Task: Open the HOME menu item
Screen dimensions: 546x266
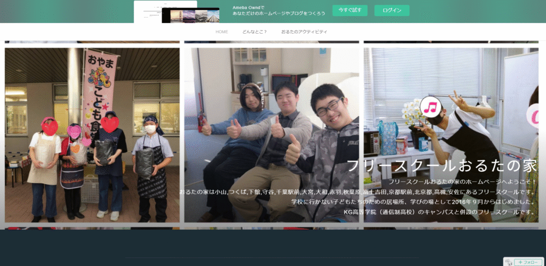Action: 221,32
